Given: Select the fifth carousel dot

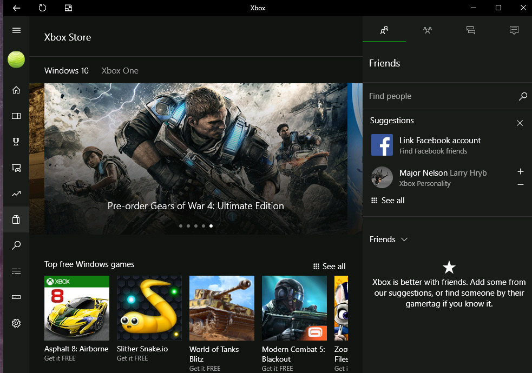Looking at the screenshot, I should tap(211, 226).
